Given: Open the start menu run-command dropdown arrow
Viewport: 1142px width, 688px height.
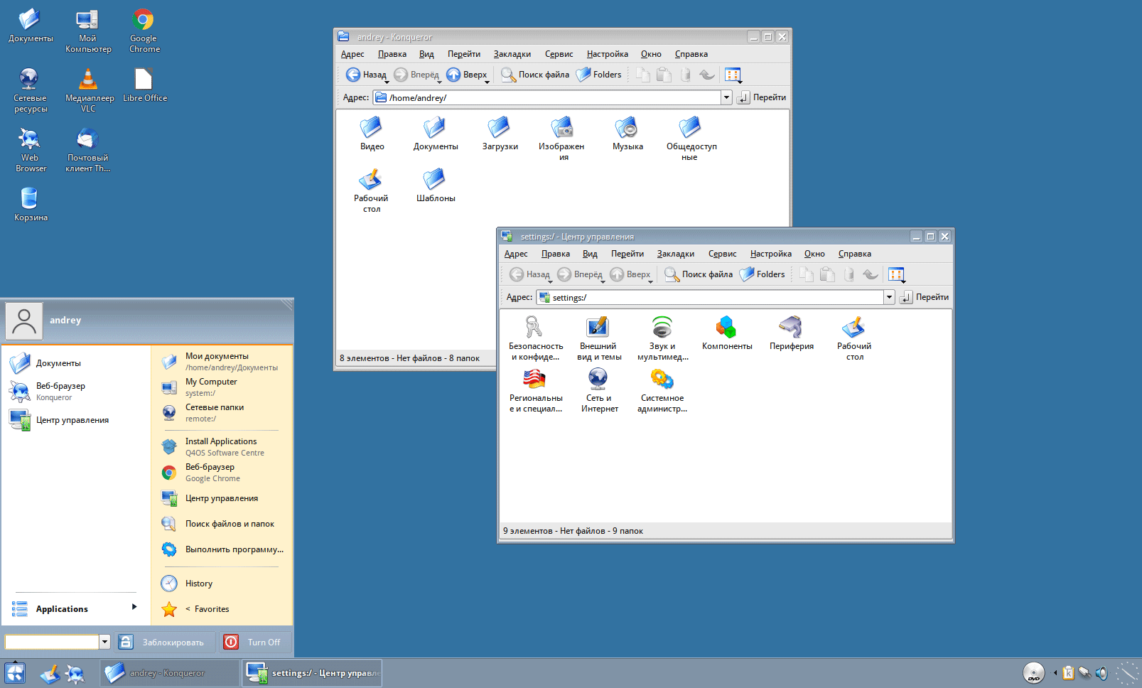Looking at the screenshot, I should [x=104, y=642].
